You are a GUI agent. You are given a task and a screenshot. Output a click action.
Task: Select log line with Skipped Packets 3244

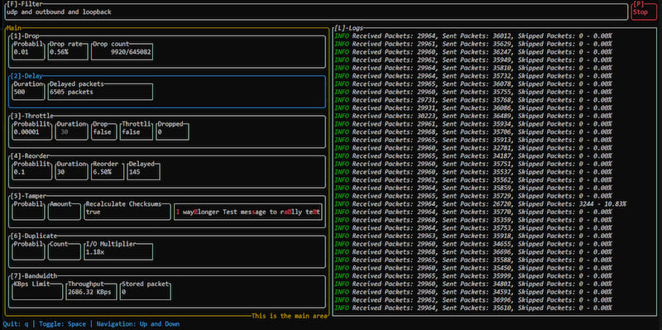(x=480, y=203)
